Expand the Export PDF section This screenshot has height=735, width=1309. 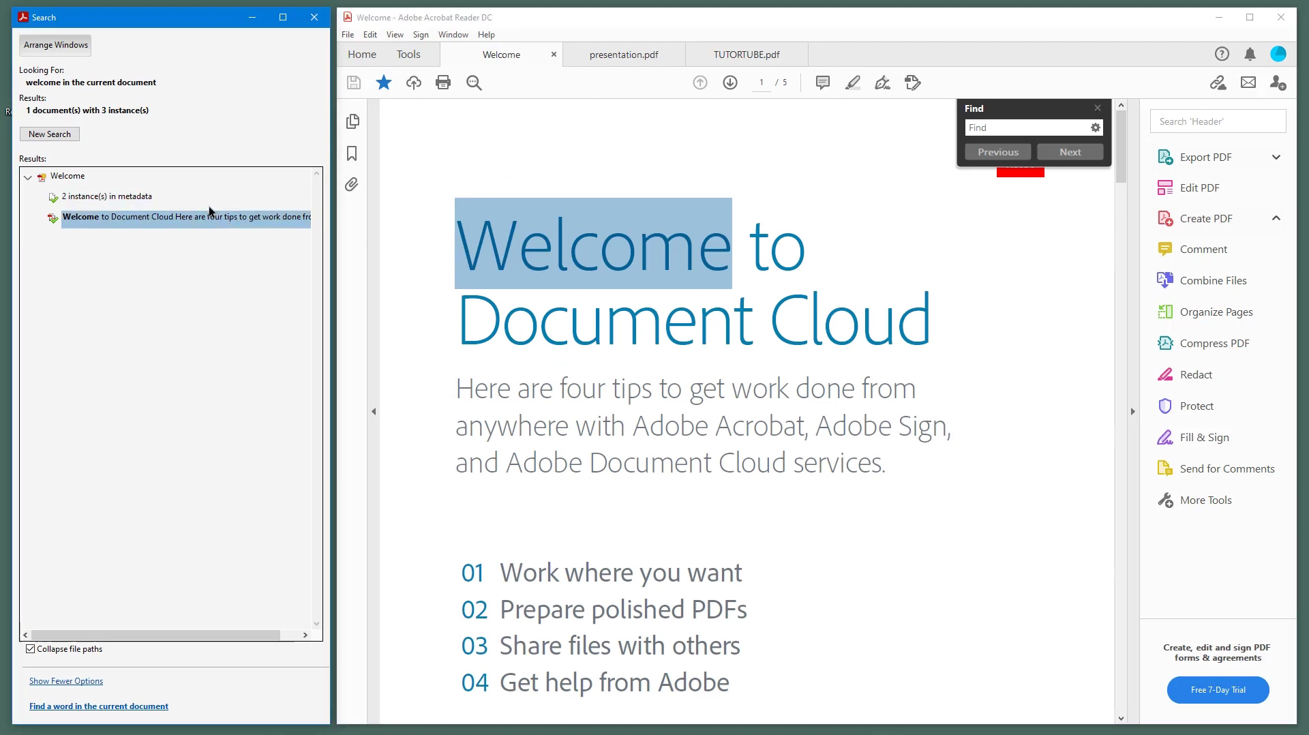pos(1276,157)
